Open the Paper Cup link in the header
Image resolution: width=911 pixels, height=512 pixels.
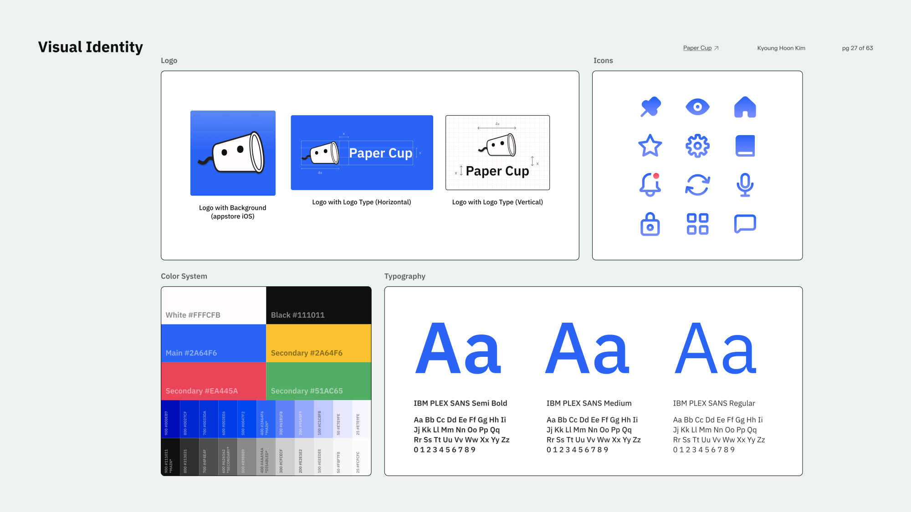pos(697,48)
